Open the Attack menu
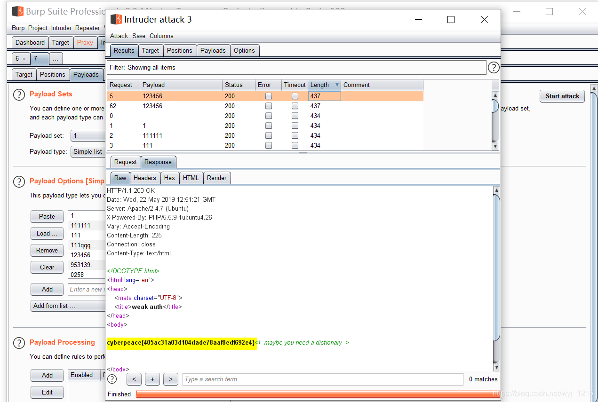 click(119, 36)
